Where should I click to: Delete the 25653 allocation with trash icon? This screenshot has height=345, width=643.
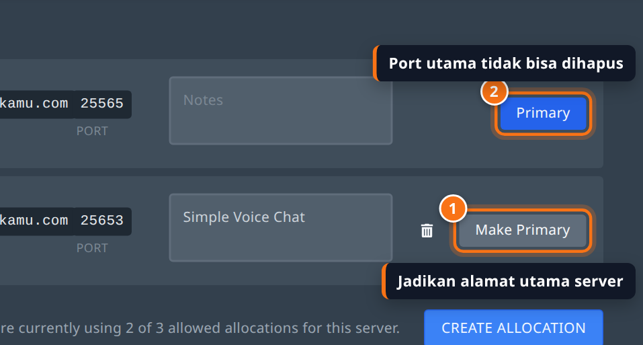tap(427, 231)
